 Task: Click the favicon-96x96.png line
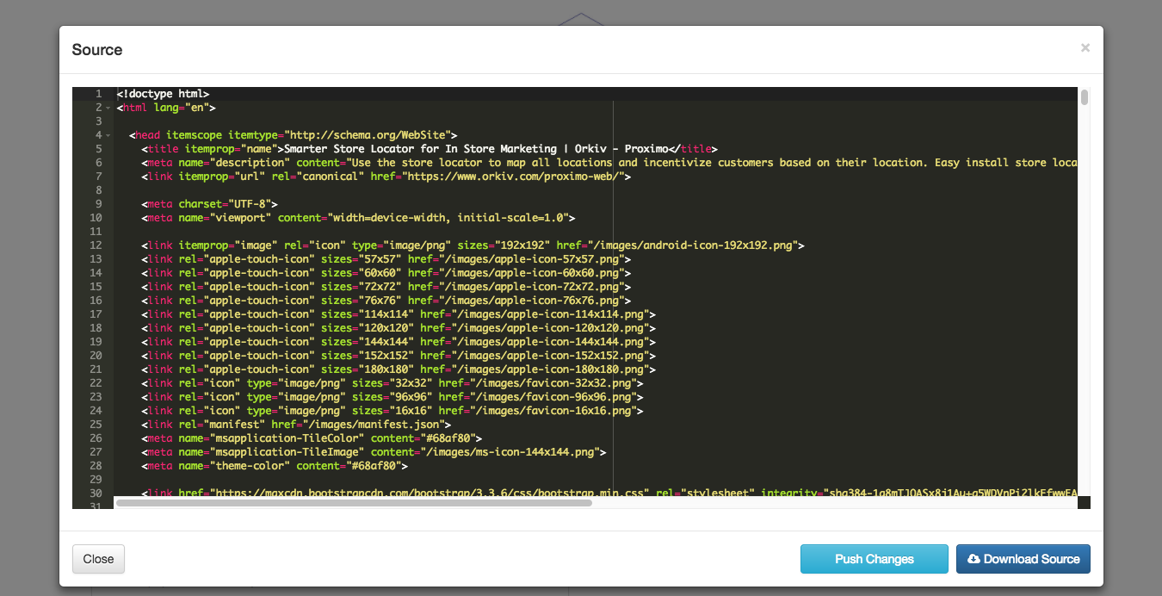(x=392, y=397)
